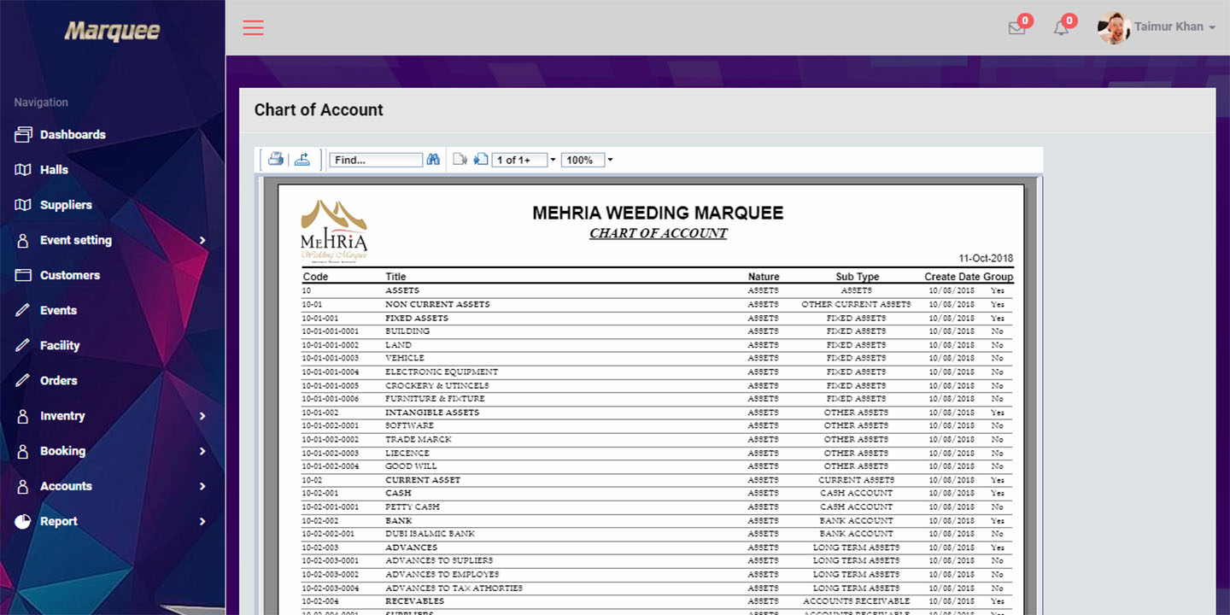The image size is (1230, 615).
Task: Click the 'TRADE MARCK' account title
Action: [x=419, y=439]
